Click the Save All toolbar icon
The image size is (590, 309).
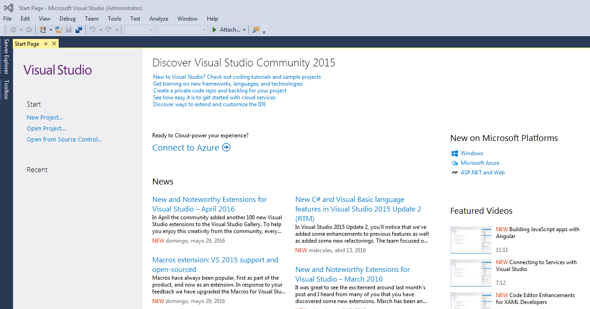tap(79, 30)
